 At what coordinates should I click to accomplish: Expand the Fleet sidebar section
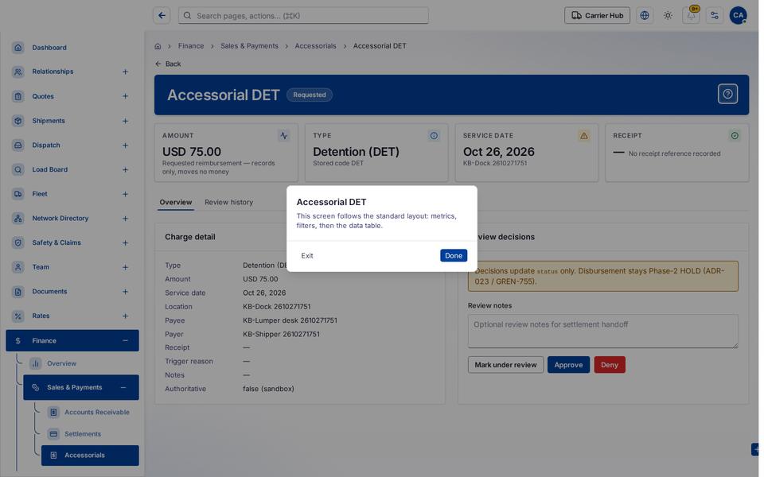click(x=125, y=194)
